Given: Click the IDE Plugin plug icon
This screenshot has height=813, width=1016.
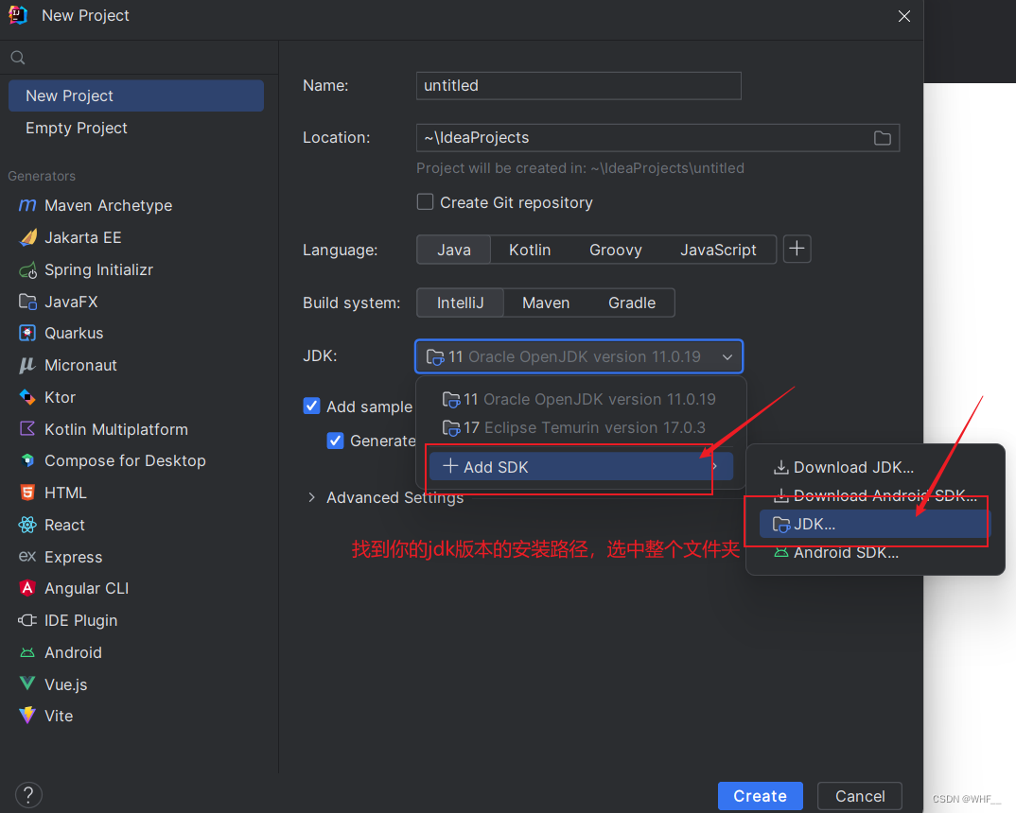Looking at the screenshot, I should (x=27, y=620).
